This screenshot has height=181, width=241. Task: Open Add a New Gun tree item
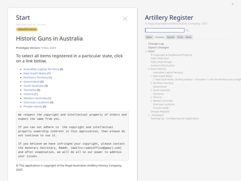coord(160,59)
